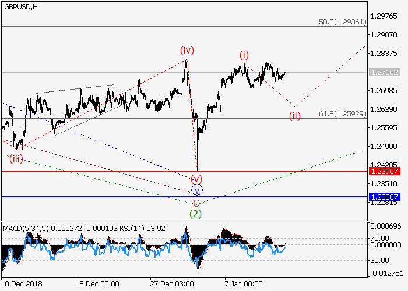Click the red (ii) wave label
Screen dimensions: 408x291
(296, 115)
